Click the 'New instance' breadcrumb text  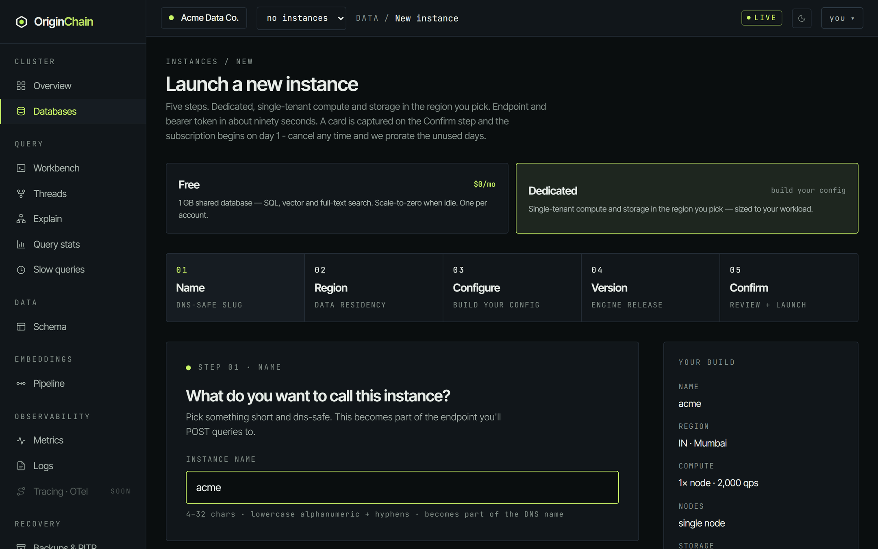tap(426, 18)
